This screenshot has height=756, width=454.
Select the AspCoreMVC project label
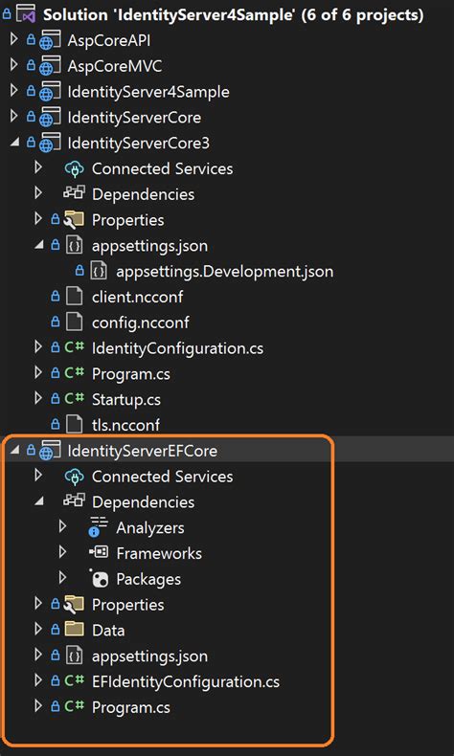(x=115, y=66)
